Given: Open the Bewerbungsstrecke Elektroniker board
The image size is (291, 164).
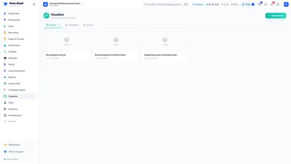Looking at the screenshot, I should (116, 46).
